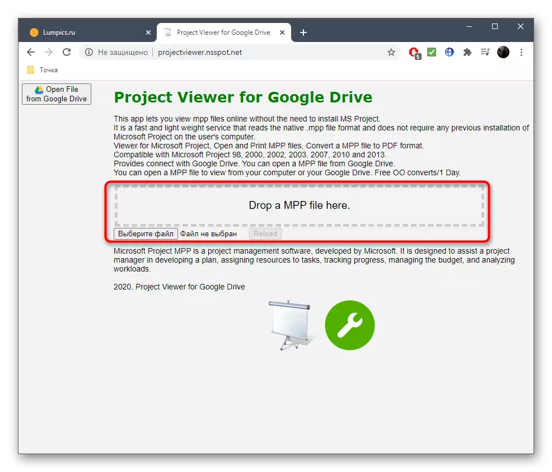Click the disabled Reload button
The width and height of the screenshot is (552, 472).
(x=265, y=233)
